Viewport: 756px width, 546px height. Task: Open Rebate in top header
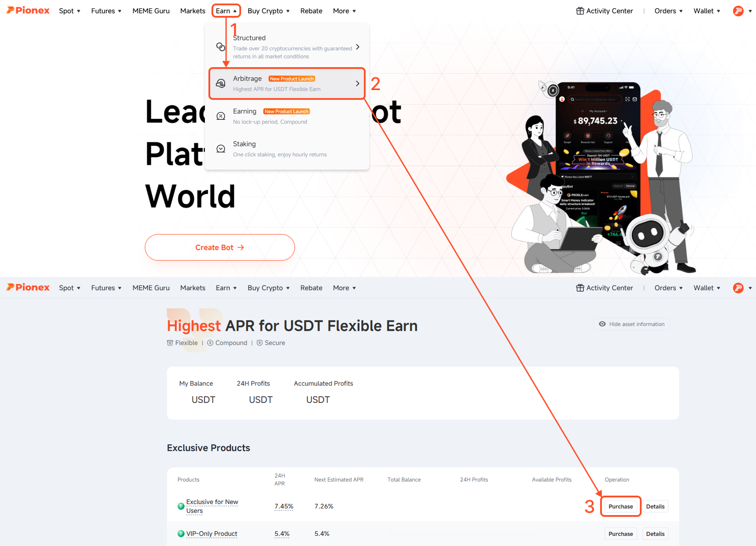pyautogui.click(x=311, y=11)
